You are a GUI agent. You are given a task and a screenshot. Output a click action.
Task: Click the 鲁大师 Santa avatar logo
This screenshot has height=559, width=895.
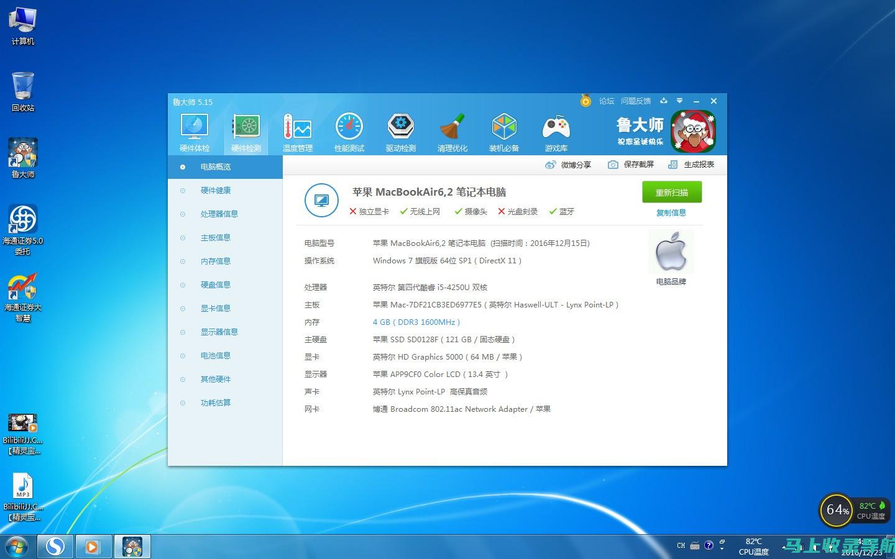point(693,132)
